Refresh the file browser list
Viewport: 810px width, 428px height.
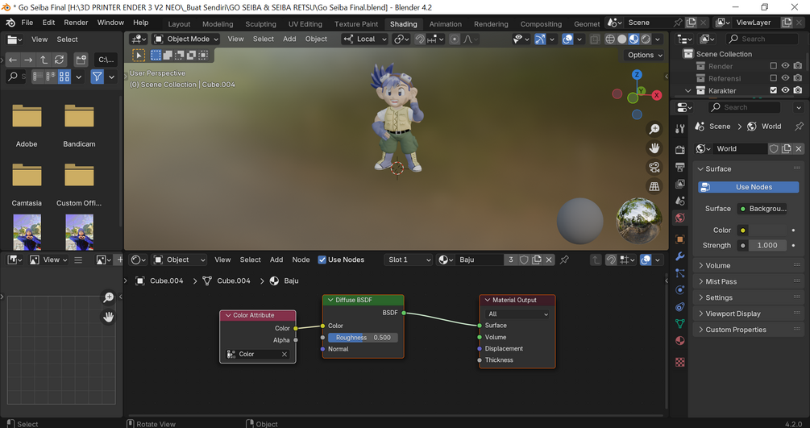(x=60, y=60)
